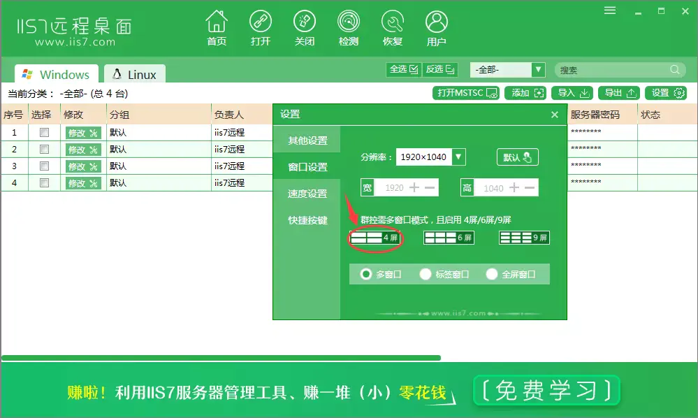Select the 6屏 layout icon
The width and height of the screenshot is (698, 418).
coord(449,238)
